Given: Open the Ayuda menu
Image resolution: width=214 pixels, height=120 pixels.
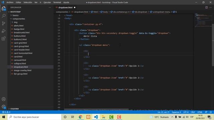Looking at the screenshot, I should pos(66,2).
